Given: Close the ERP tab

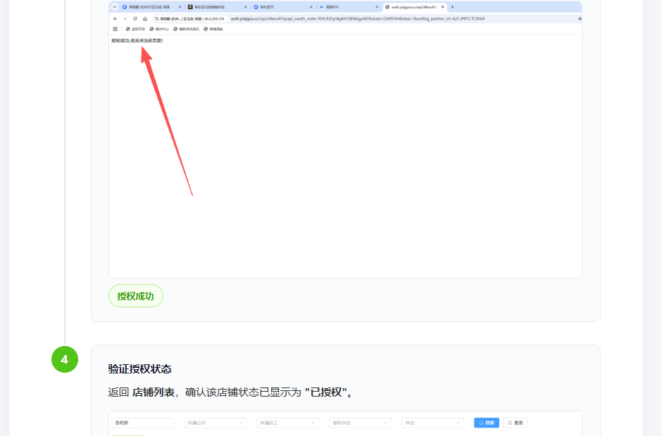Looking at the screenshot, I should 377,7.
